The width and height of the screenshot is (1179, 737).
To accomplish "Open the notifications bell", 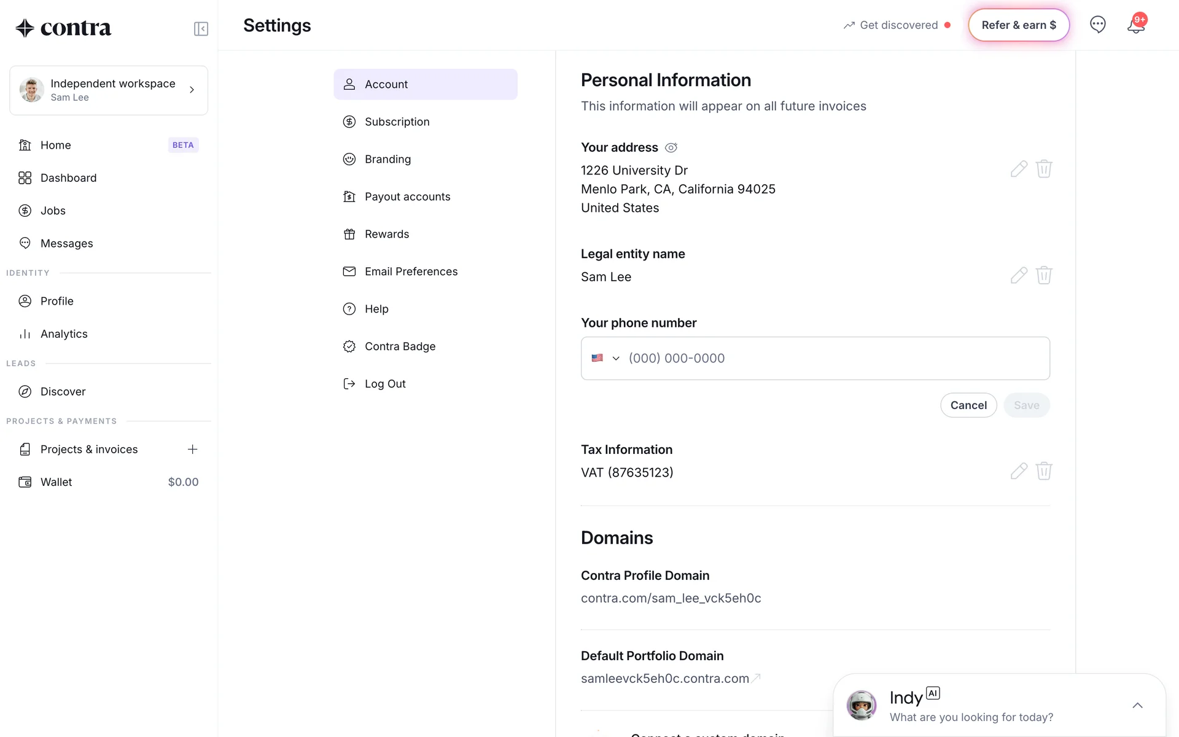I will (1135, 25).
